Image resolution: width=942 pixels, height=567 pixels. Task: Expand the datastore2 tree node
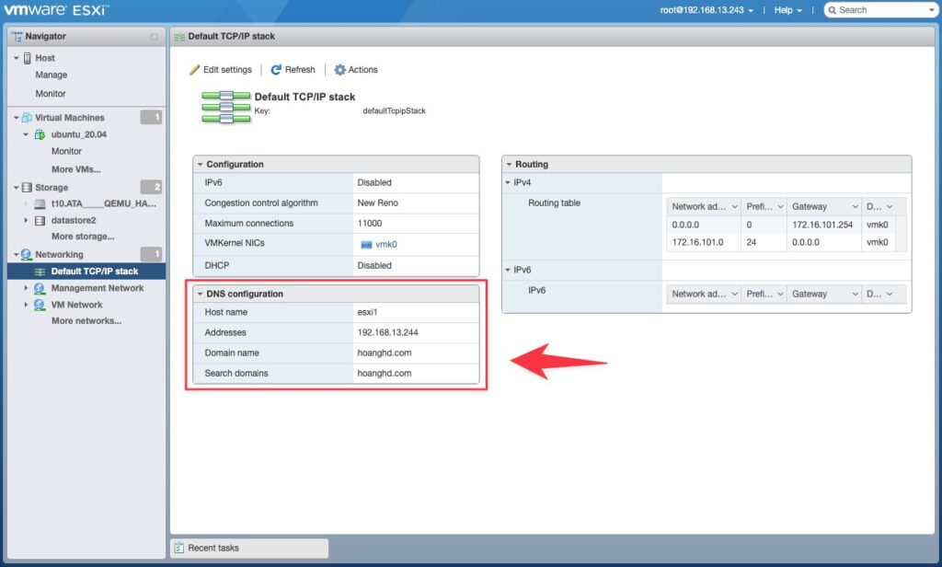coord(26,221)
